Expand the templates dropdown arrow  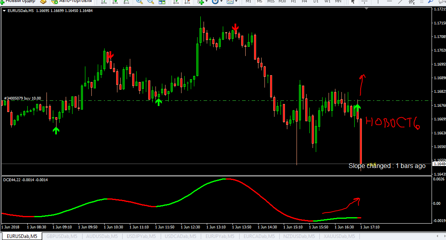236,2
